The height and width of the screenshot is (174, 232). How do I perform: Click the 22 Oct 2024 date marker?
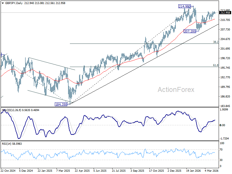8,171
